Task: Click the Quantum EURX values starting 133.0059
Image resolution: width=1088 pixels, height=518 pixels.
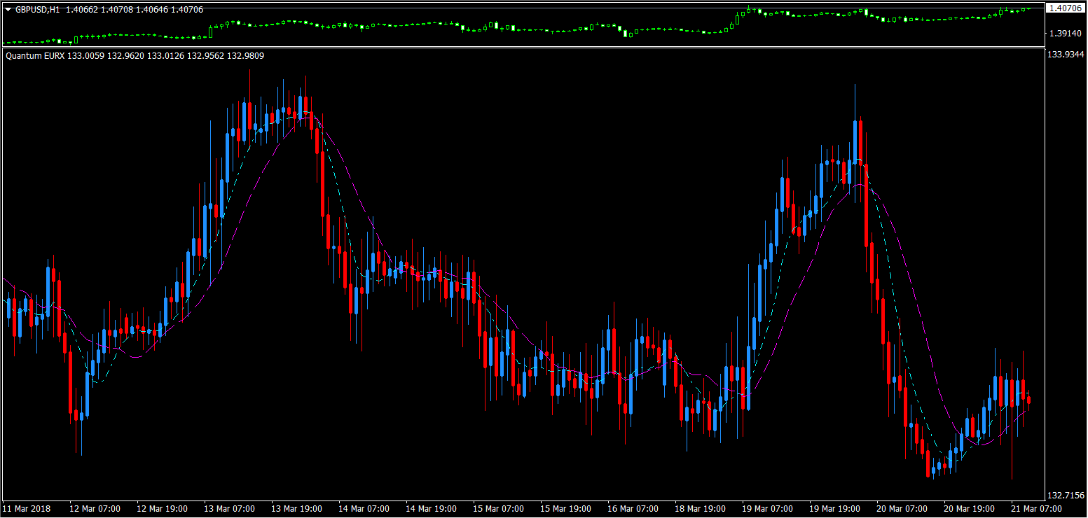Action: tap(165, 55)
